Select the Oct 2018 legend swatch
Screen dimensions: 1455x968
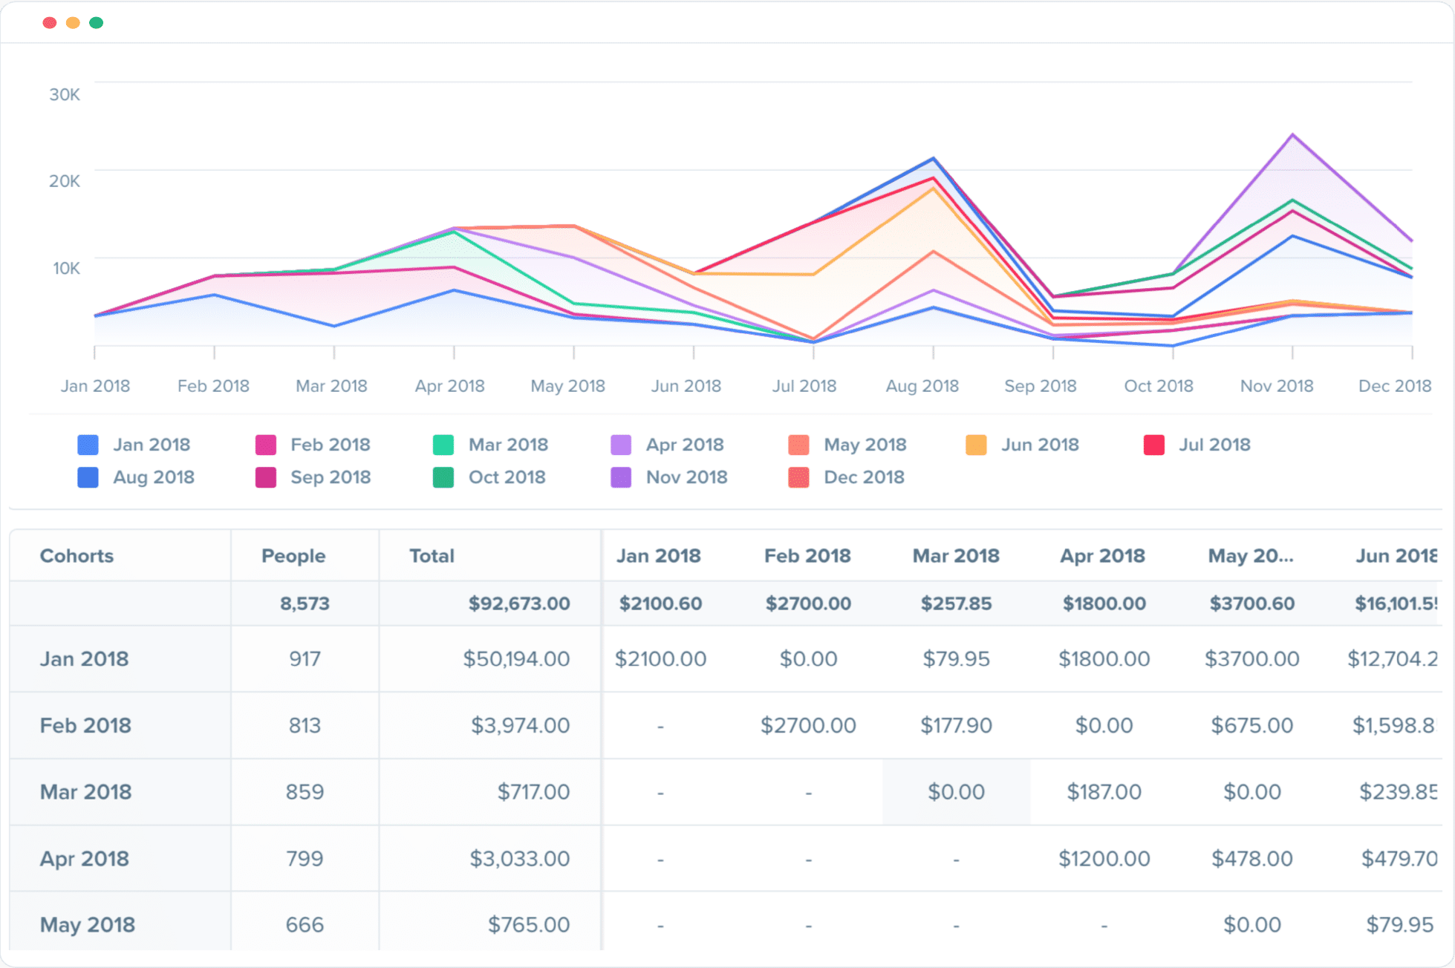(443, 477)
